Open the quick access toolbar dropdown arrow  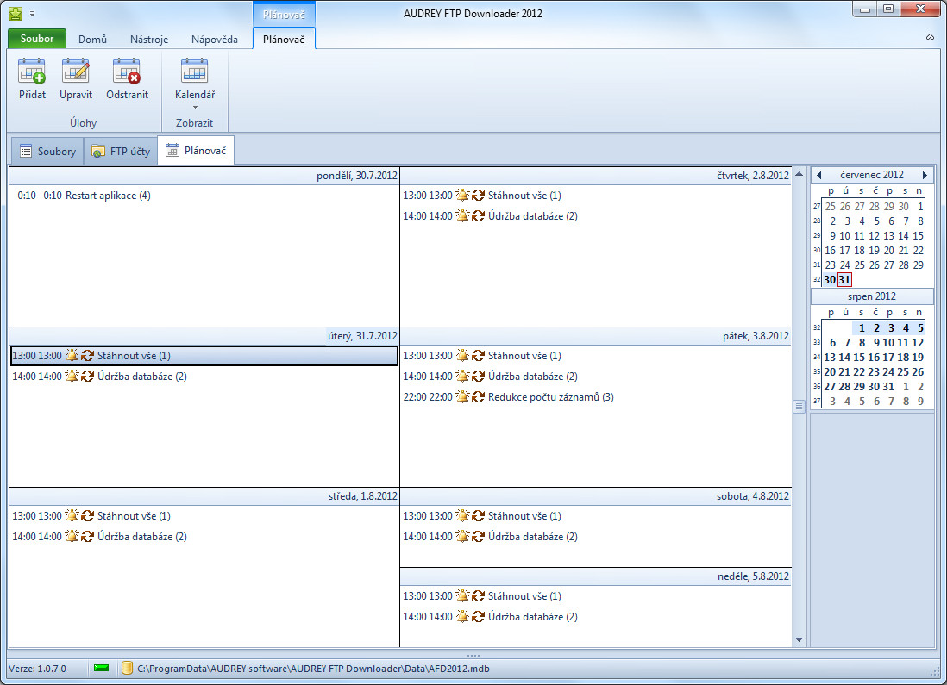click(x=33, y=13)
